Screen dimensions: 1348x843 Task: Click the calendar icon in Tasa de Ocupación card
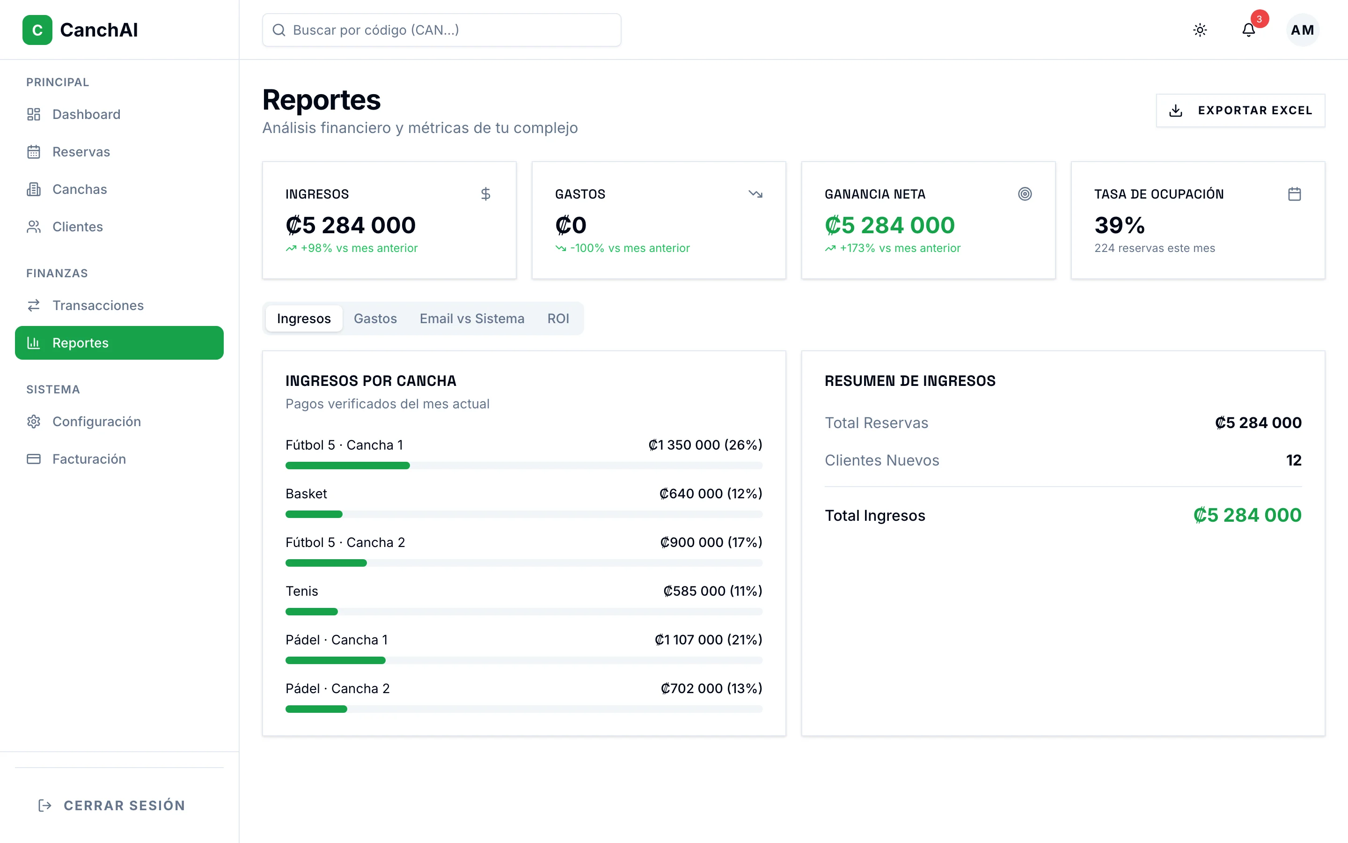coord(1294,193)
